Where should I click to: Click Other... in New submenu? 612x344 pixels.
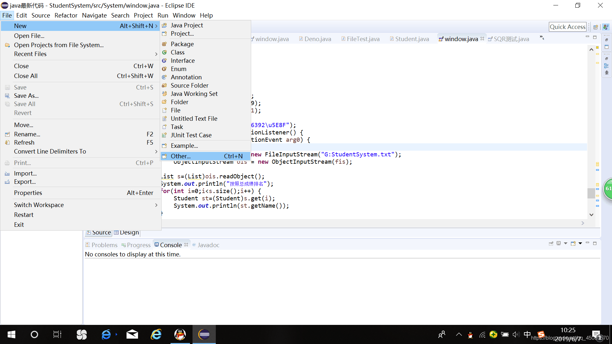181,156
